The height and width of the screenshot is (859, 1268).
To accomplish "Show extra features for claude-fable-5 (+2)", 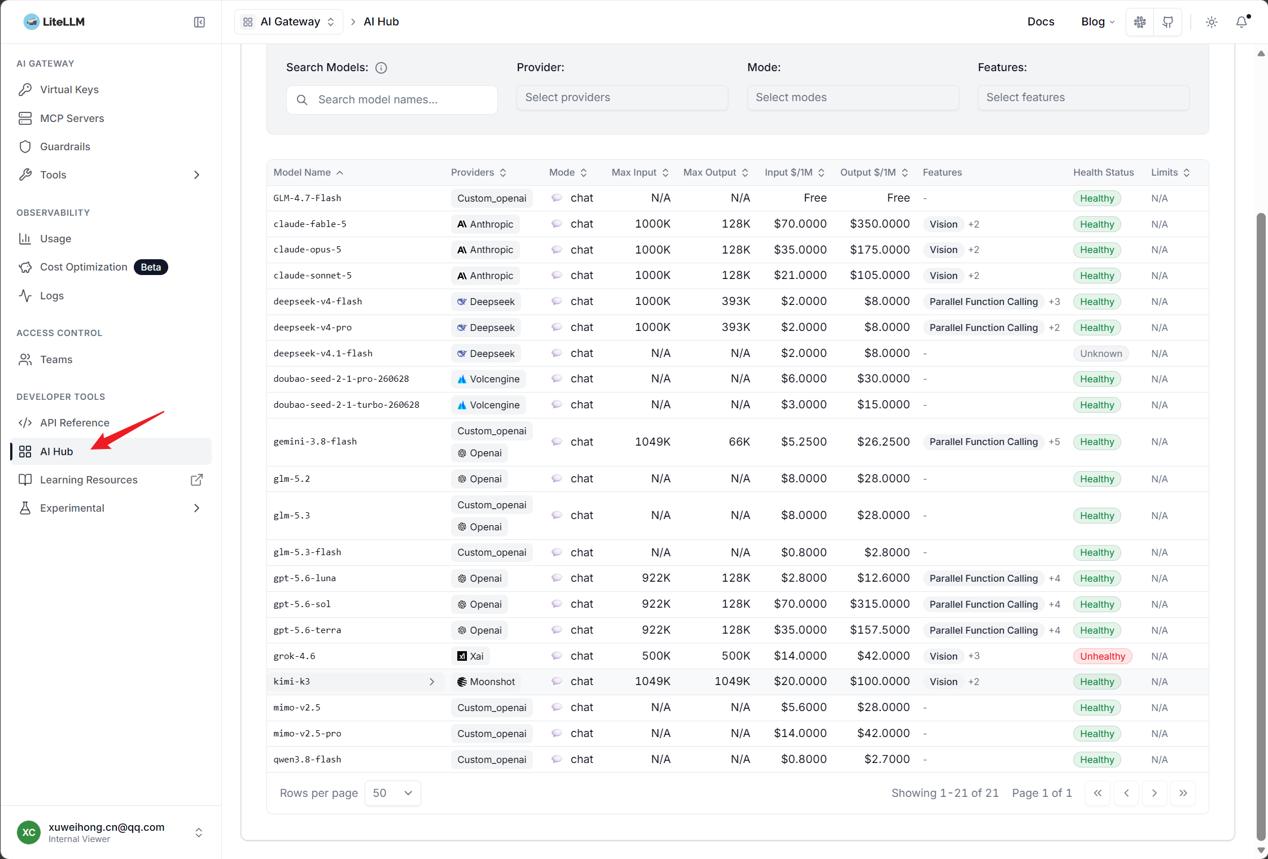I will click(x=974, y=224).
